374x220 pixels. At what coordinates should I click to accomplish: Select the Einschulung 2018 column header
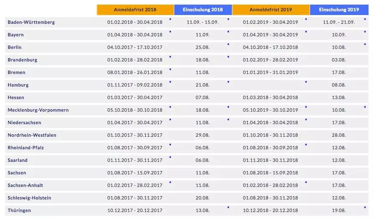coord(203,10)
